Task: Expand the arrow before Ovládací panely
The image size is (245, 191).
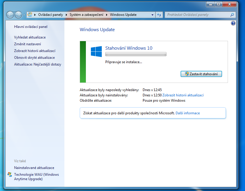Action: [x=35, y=15]
